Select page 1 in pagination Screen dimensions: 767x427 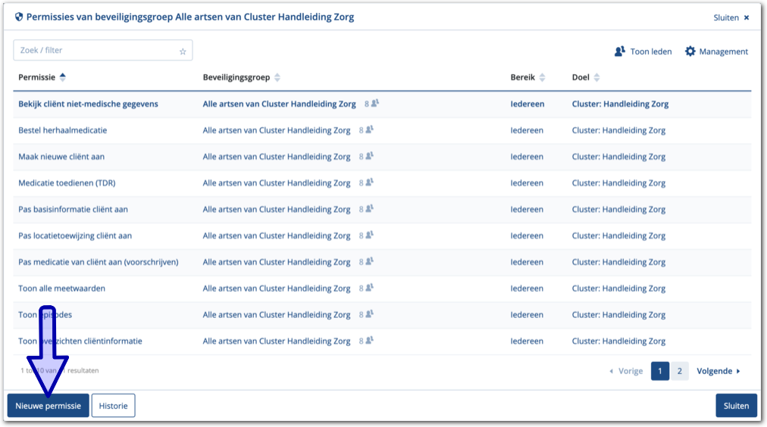[659, 371]
